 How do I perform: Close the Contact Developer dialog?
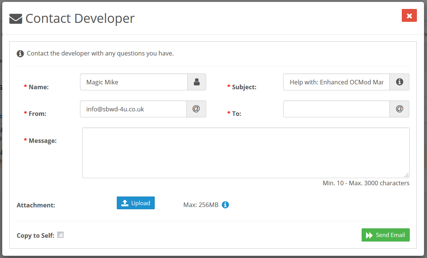click(x=409, y=15)
